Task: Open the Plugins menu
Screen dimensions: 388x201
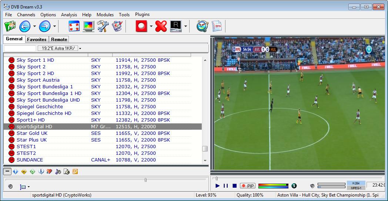Action: tap(142, 14)
